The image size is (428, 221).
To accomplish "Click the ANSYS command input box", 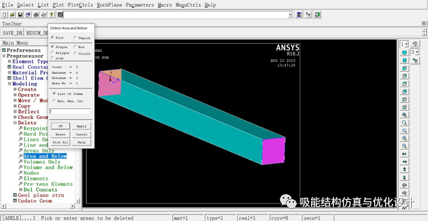I will click(x=176, y=15).
